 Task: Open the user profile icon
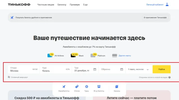pos(167,4)
